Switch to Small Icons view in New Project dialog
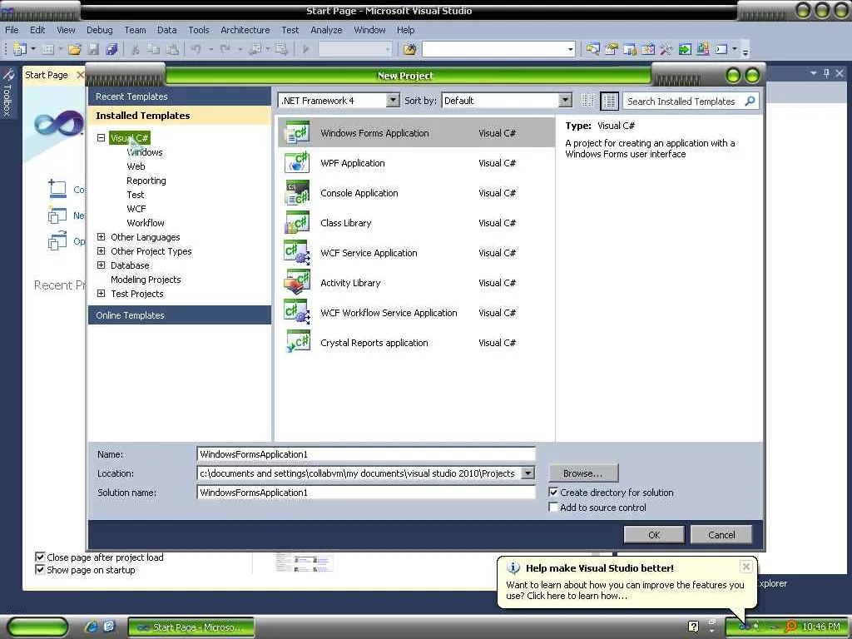 (x=587, y=101)
